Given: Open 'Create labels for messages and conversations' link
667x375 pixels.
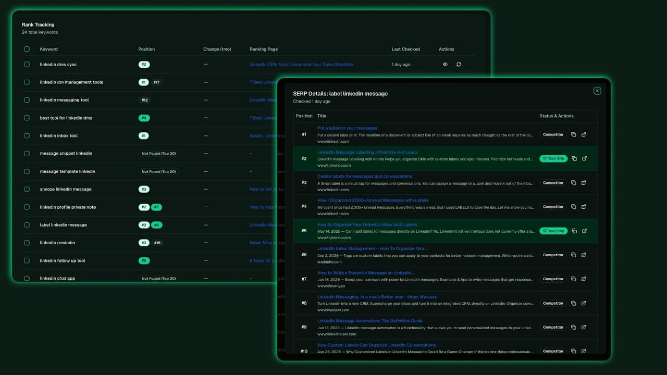Looking at the screenshot, I should (365, 177).
